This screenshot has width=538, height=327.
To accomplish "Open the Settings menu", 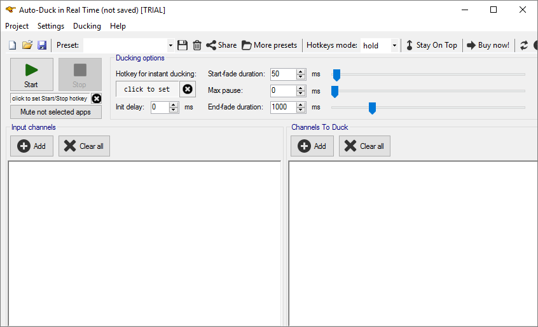I will pyautogui.click(x=51, y=26).
